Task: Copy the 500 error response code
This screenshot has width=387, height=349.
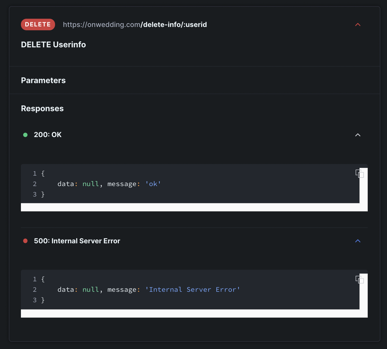Action: click(x=359, y=280)
